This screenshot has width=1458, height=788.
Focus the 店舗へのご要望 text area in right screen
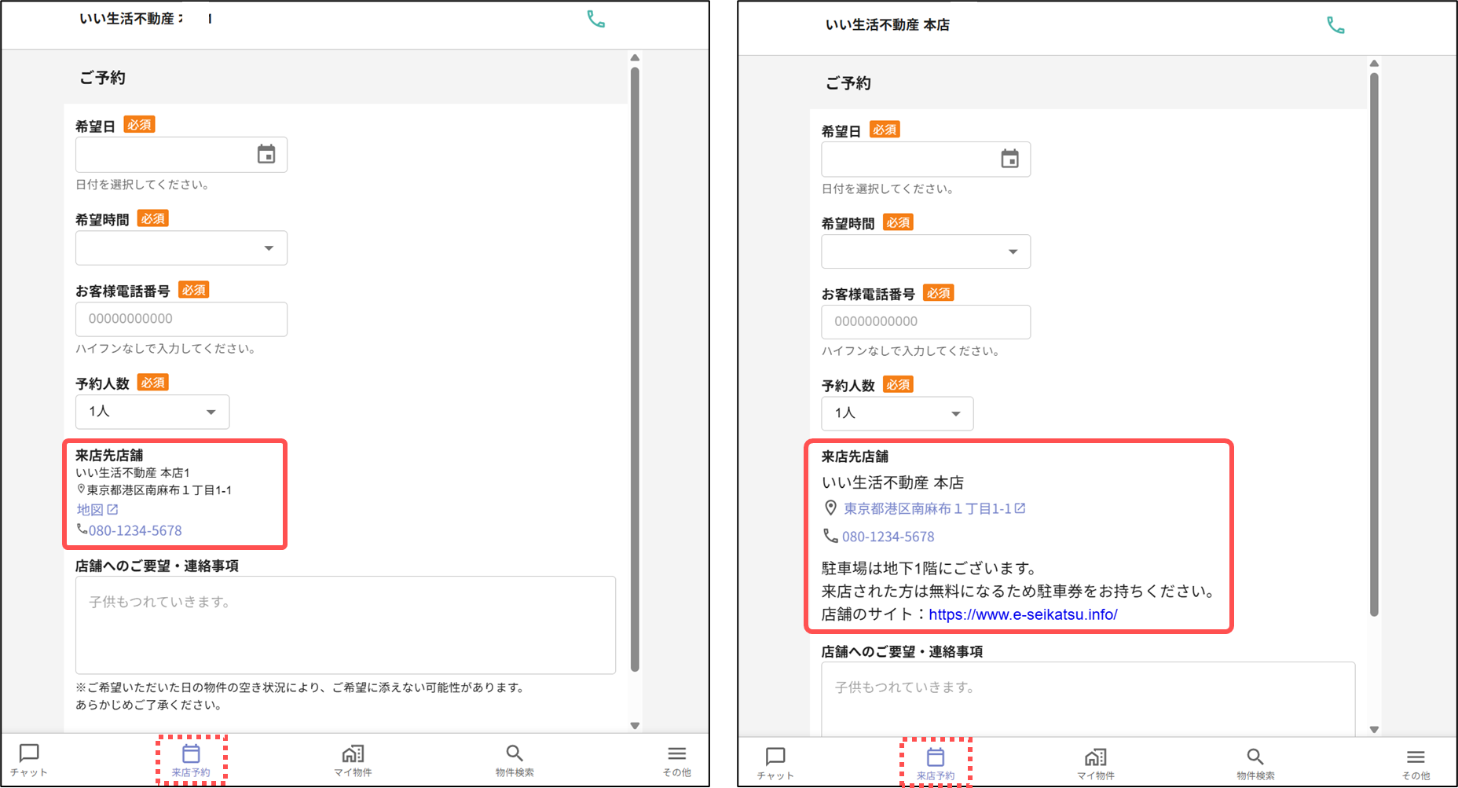coord(1088,699)
